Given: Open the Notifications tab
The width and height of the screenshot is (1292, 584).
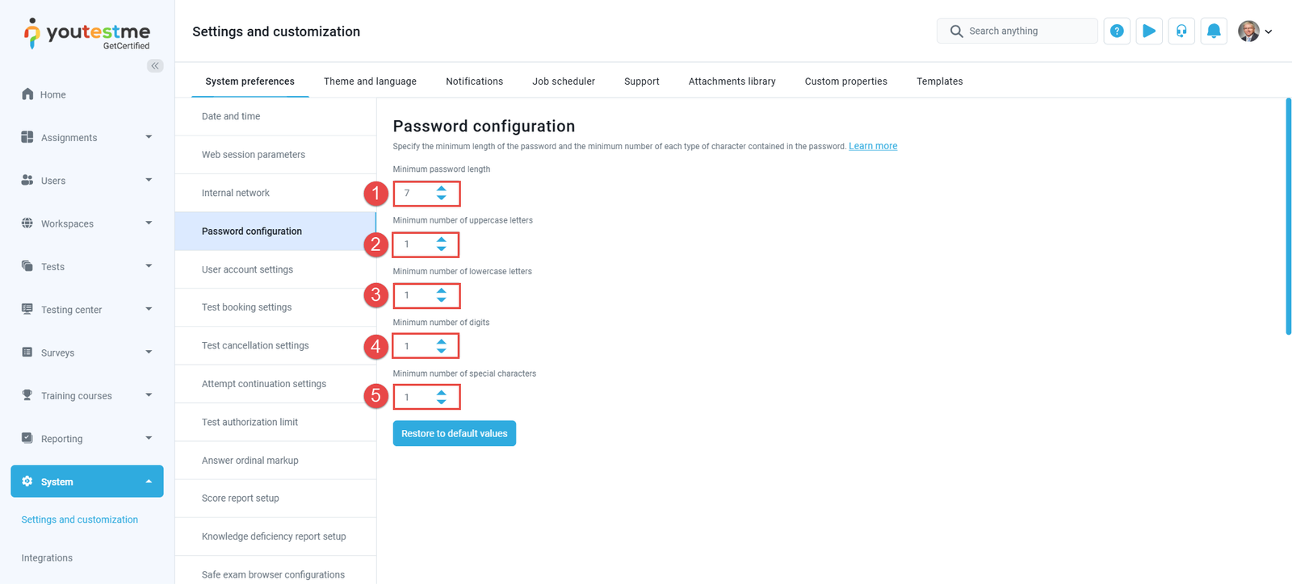Looking at the screenshot, I should tap(474, 81).
